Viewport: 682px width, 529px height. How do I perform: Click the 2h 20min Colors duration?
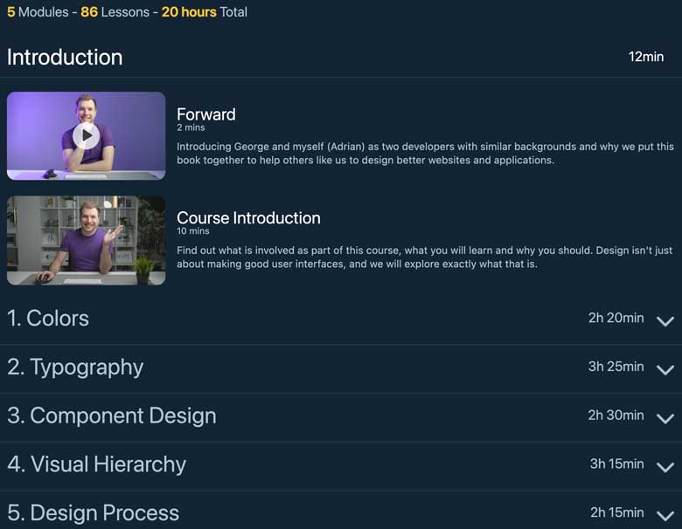616,318
